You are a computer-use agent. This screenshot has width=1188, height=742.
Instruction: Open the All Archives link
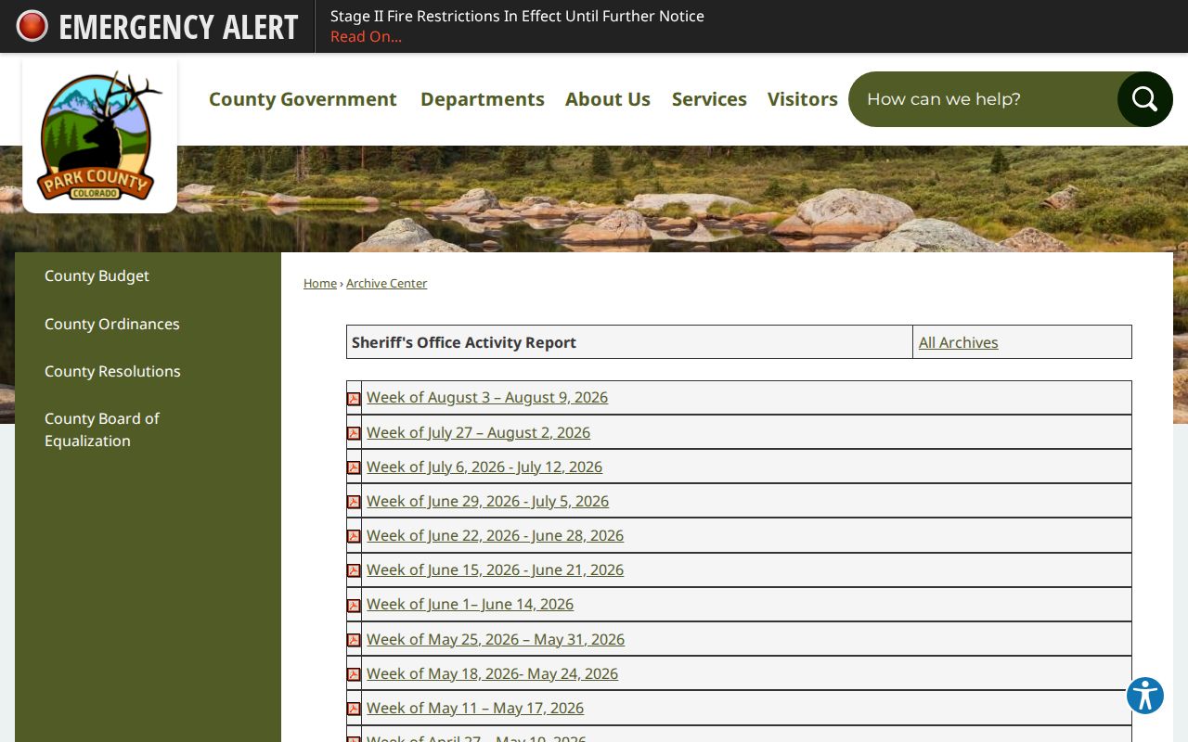tap(959, 342)
